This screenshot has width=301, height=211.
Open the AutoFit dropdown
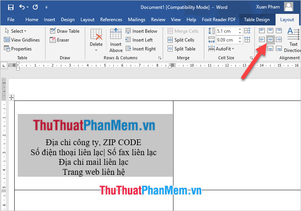coord(221,49)
